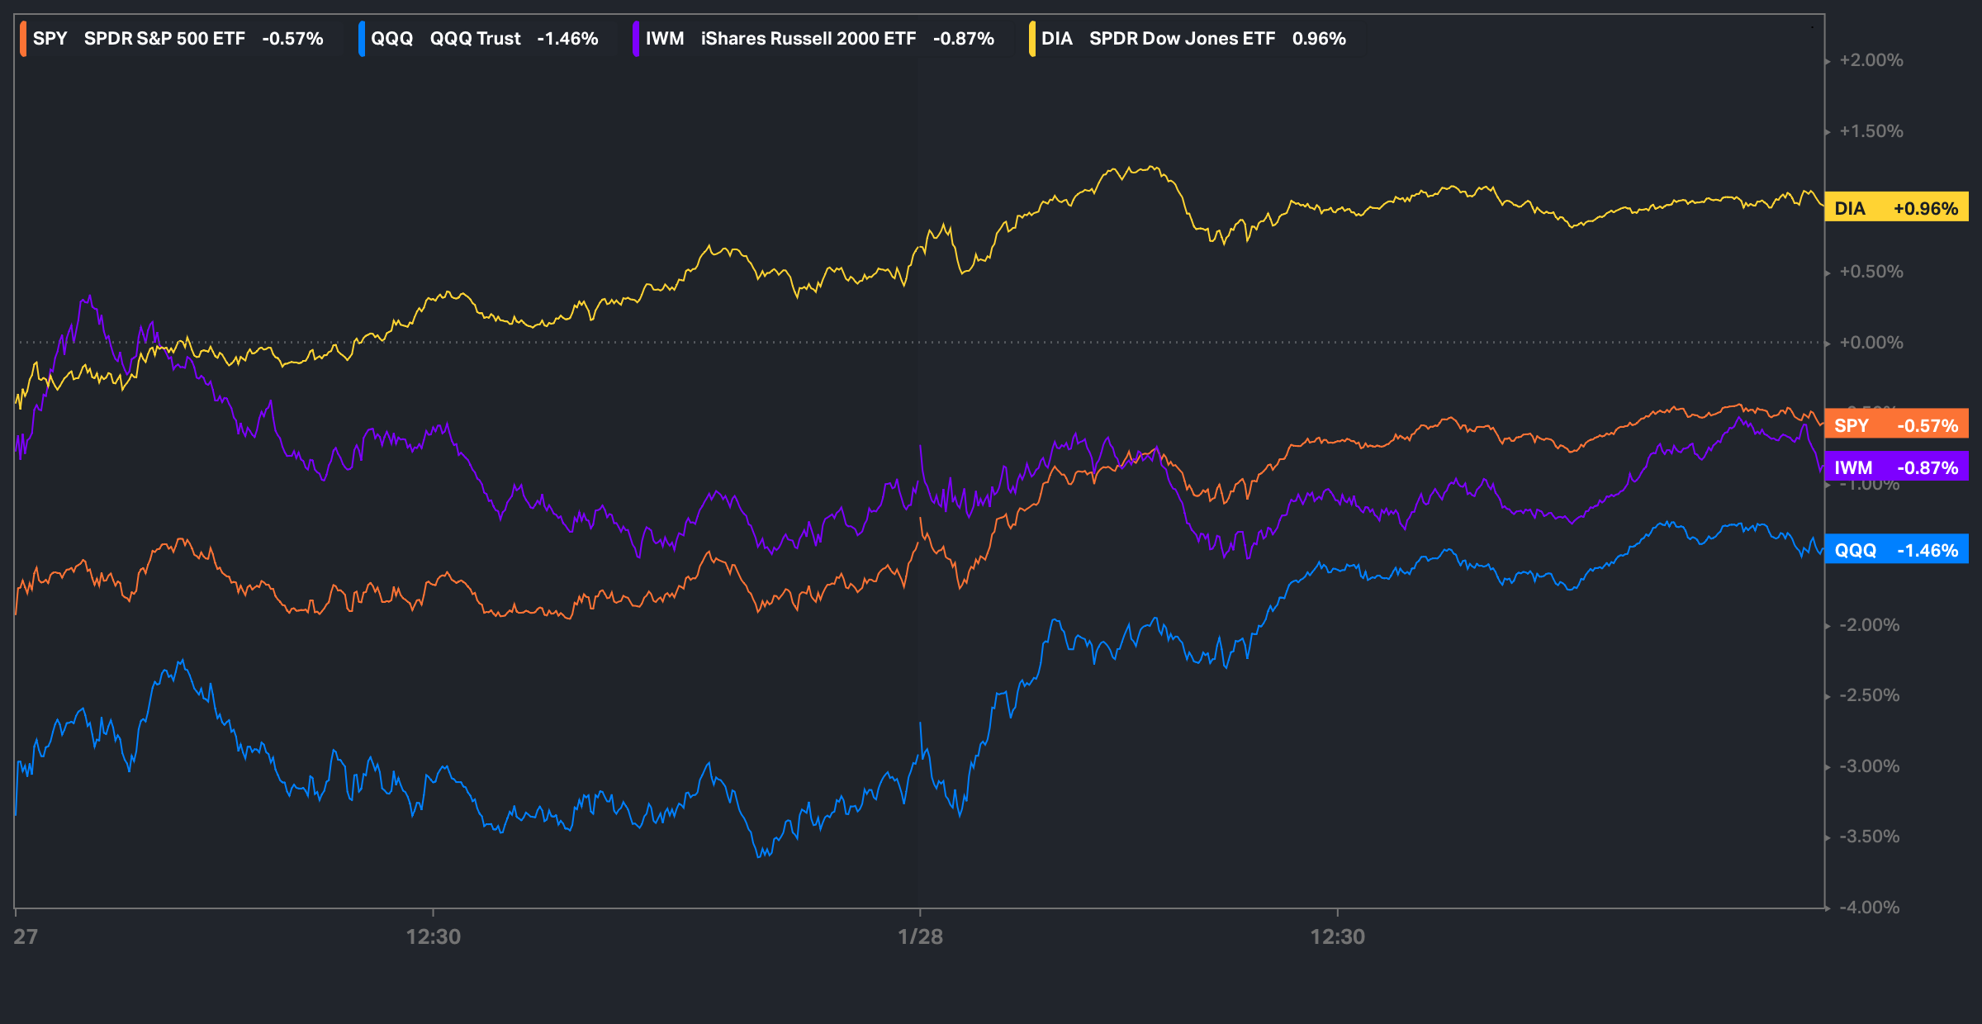This screenshot has width=1982, height=1024.
Task: Click the DIA +0.96% price tag
Action: (1896, 208)
